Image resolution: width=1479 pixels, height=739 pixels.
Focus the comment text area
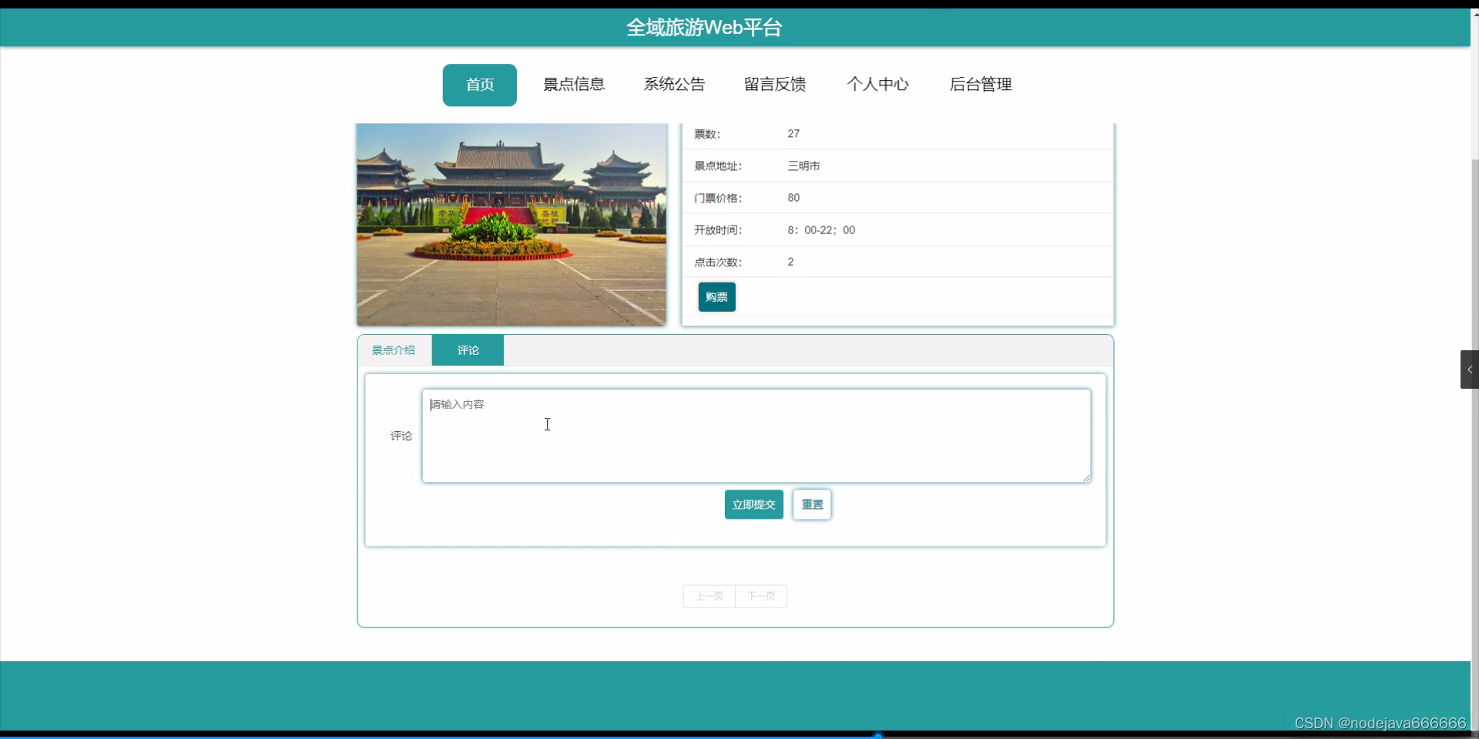(756, 436)
